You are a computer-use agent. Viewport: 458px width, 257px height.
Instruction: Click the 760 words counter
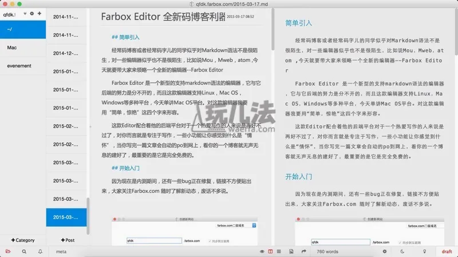[327, 251]
